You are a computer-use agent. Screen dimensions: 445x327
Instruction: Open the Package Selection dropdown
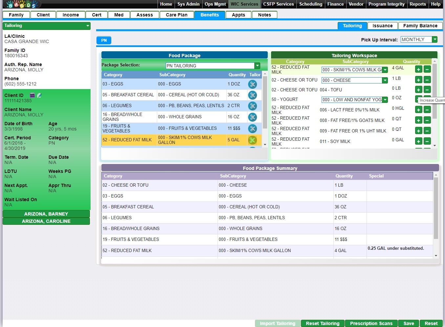[x=257, y=66]
